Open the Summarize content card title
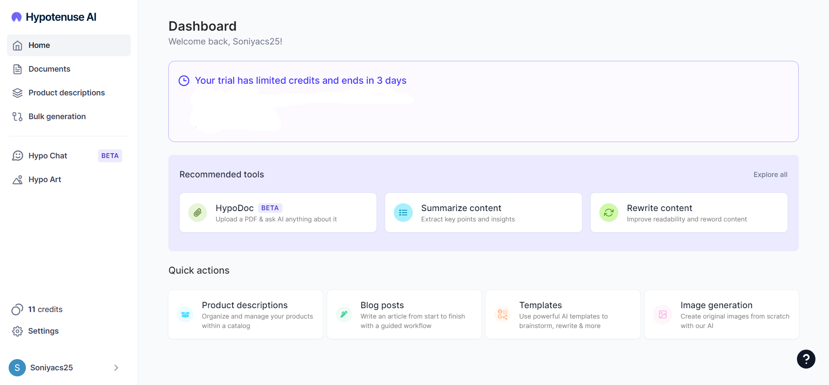This screenshot has width=829, height=385. [461, 208]
